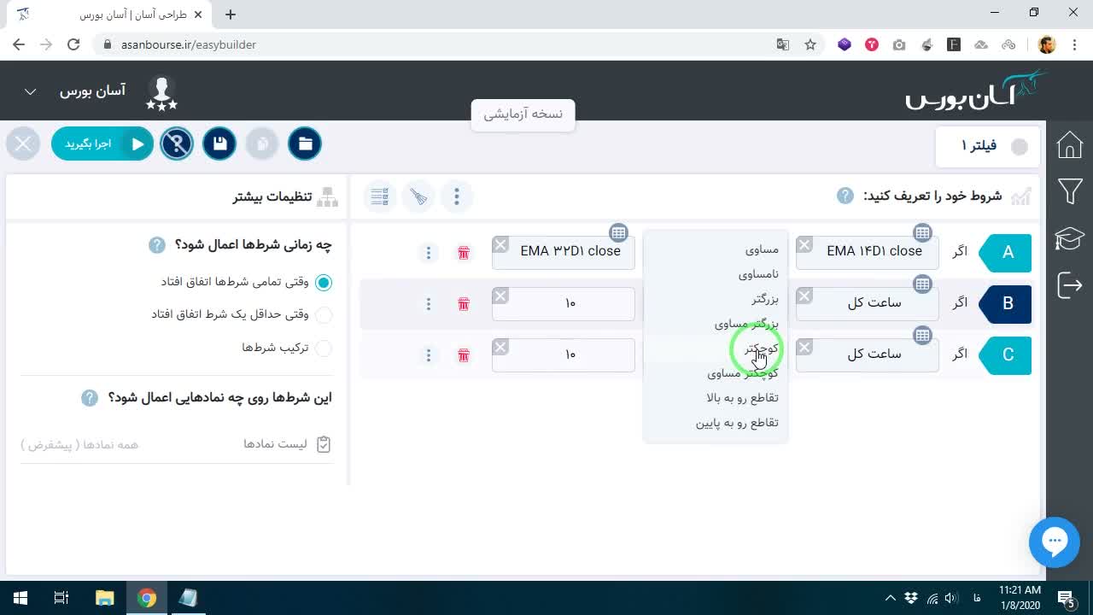Click the logout arrow icon in sidebar

[x=1069, y=284]
